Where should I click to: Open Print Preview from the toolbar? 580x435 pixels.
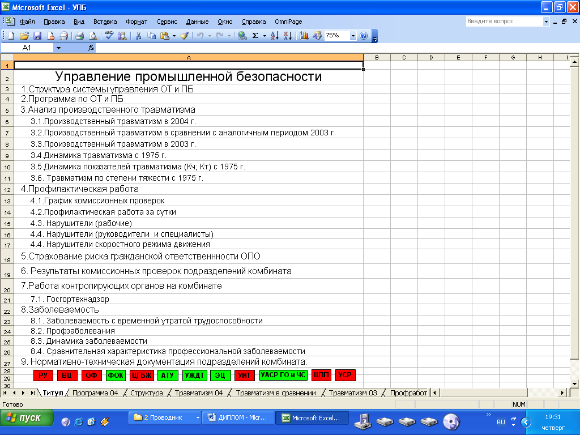tap(92, 36)
